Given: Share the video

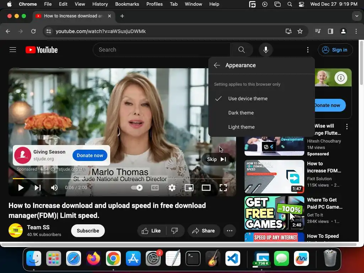Looking at the screenshot, I should click(x=204, y=231).
